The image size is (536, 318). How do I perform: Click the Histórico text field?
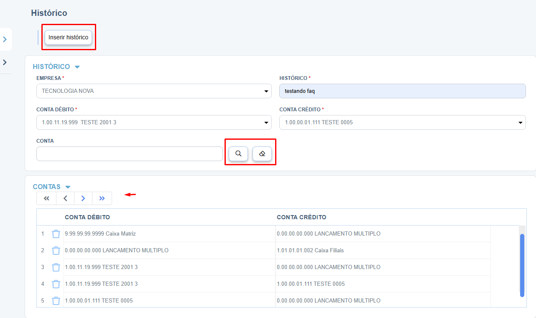(402, 91)
